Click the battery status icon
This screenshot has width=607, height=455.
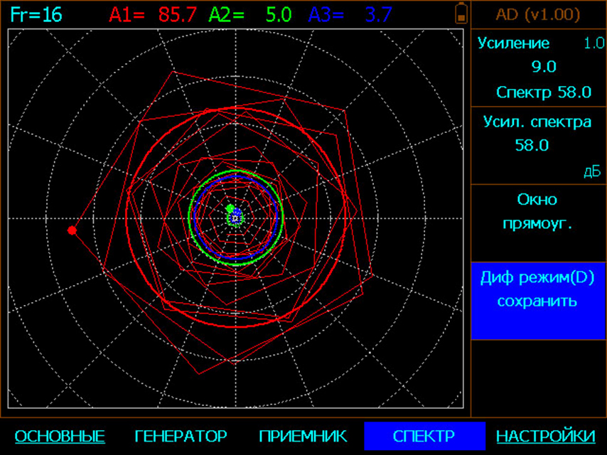coord(462,14)
